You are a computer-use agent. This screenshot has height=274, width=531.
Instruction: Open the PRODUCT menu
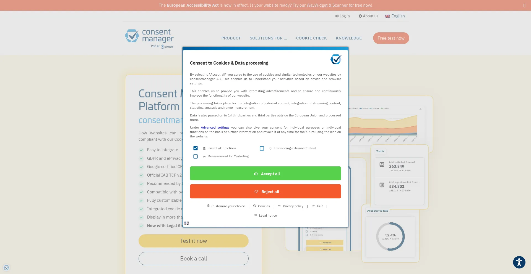tap(231, 38)
